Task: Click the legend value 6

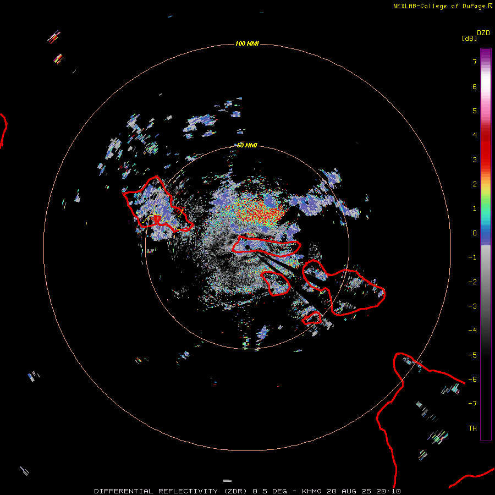Action: pyautogui.click(x=475, y=86)
